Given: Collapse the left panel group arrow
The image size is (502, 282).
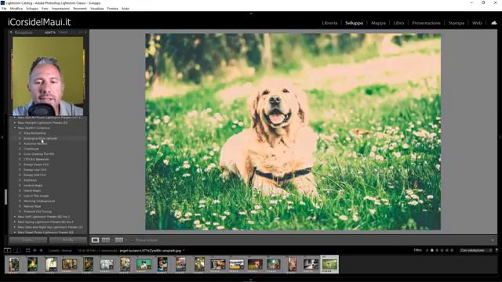Looking at the screenshot, I should point(2,137).
